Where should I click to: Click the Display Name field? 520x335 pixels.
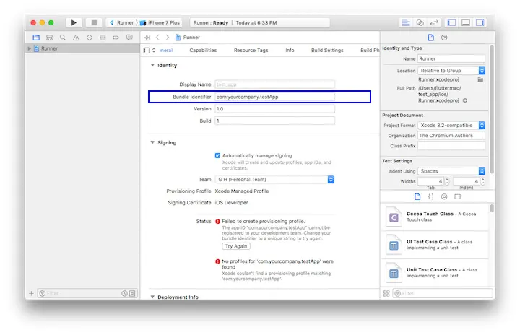pyautogui.click(x=274, y=84)
